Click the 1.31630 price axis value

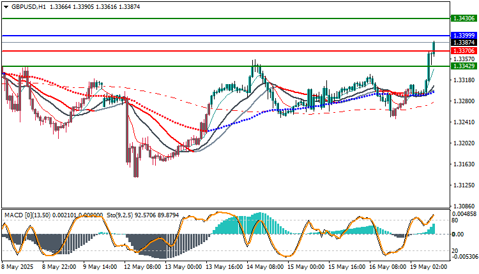464,164
